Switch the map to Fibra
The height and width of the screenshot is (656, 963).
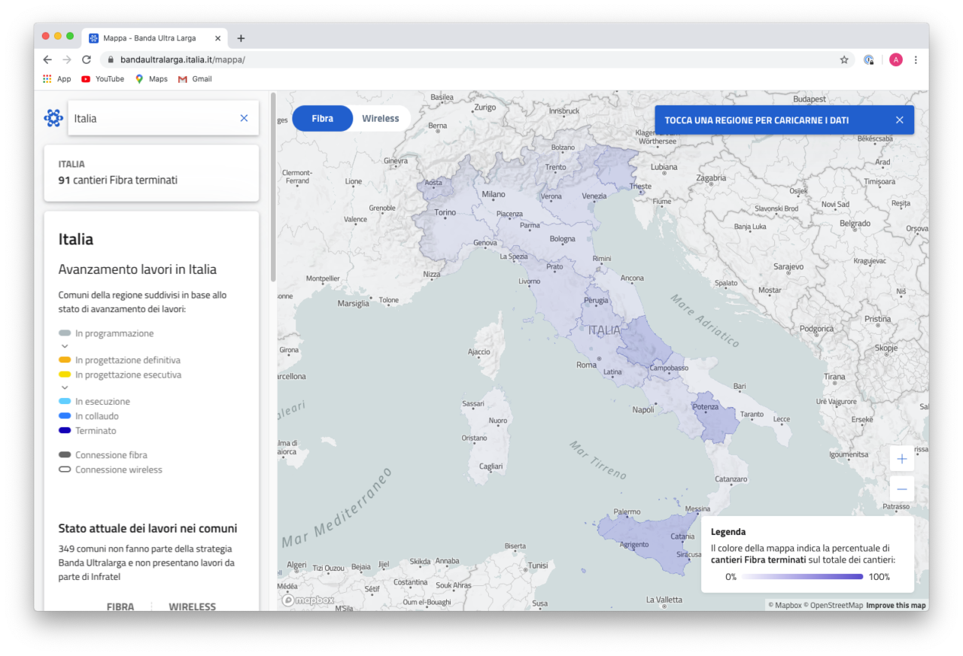pos(322,119)
